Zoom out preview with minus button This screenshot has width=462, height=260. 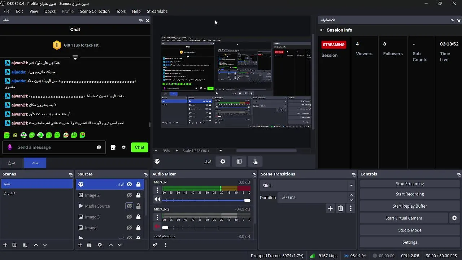[156, 151]
